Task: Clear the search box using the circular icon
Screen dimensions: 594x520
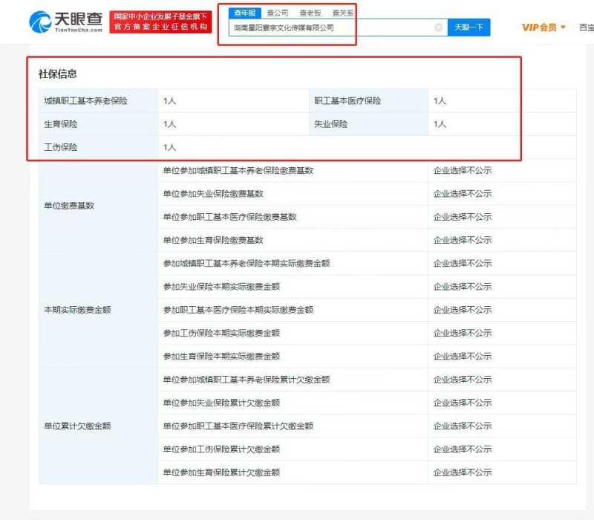Action: click(438, 27)
